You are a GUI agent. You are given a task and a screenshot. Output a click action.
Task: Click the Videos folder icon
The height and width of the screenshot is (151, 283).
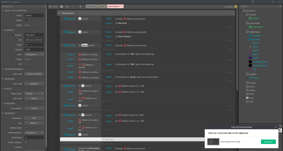pos(247,90)
